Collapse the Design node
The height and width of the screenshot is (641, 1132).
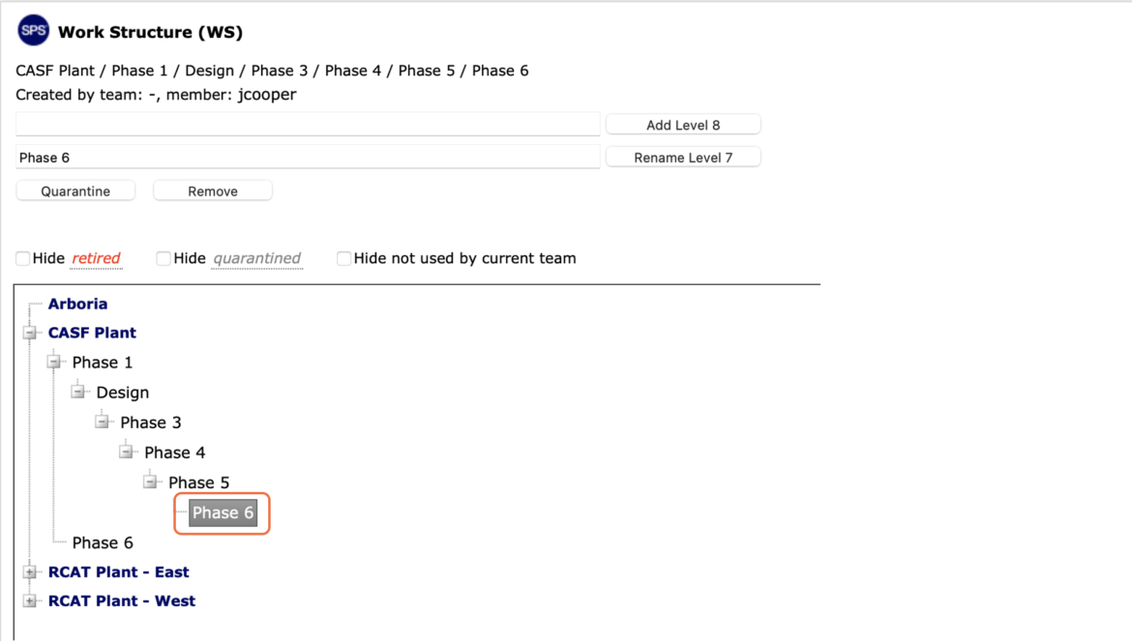click(78, 392)
